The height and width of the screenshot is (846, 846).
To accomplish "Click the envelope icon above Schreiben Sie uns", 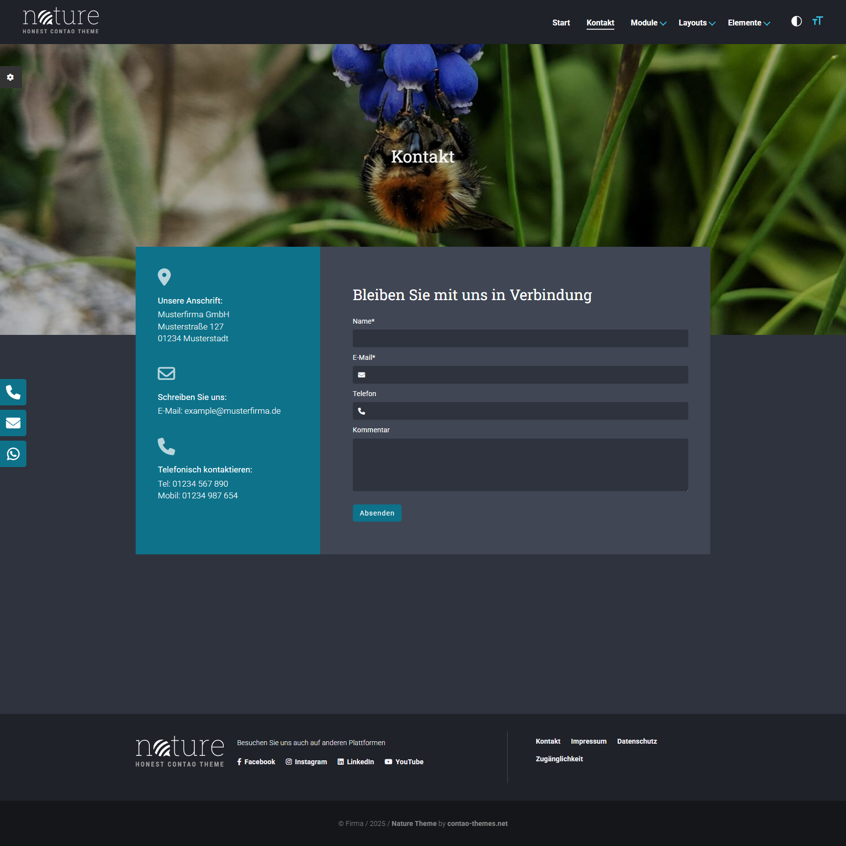I will click(x=166, y=374).
